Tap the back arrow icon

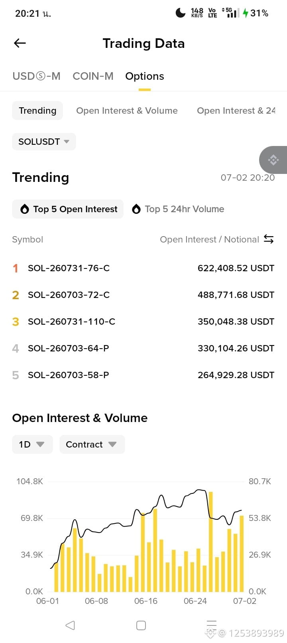tap(20, 43)
